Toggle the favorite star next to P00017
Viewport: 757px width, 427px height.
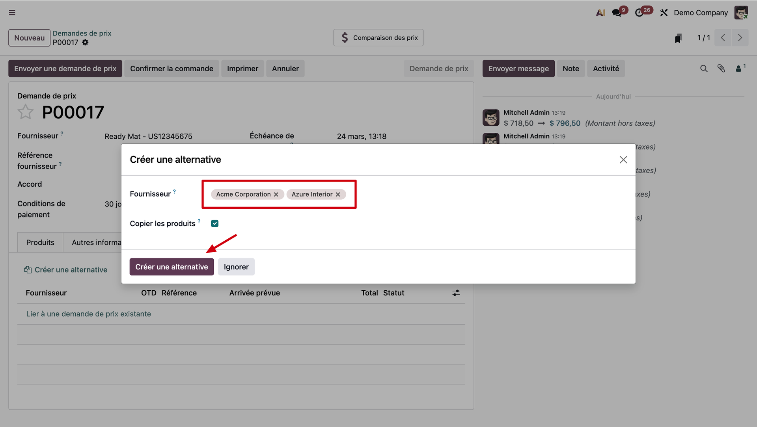pos(26,112)
